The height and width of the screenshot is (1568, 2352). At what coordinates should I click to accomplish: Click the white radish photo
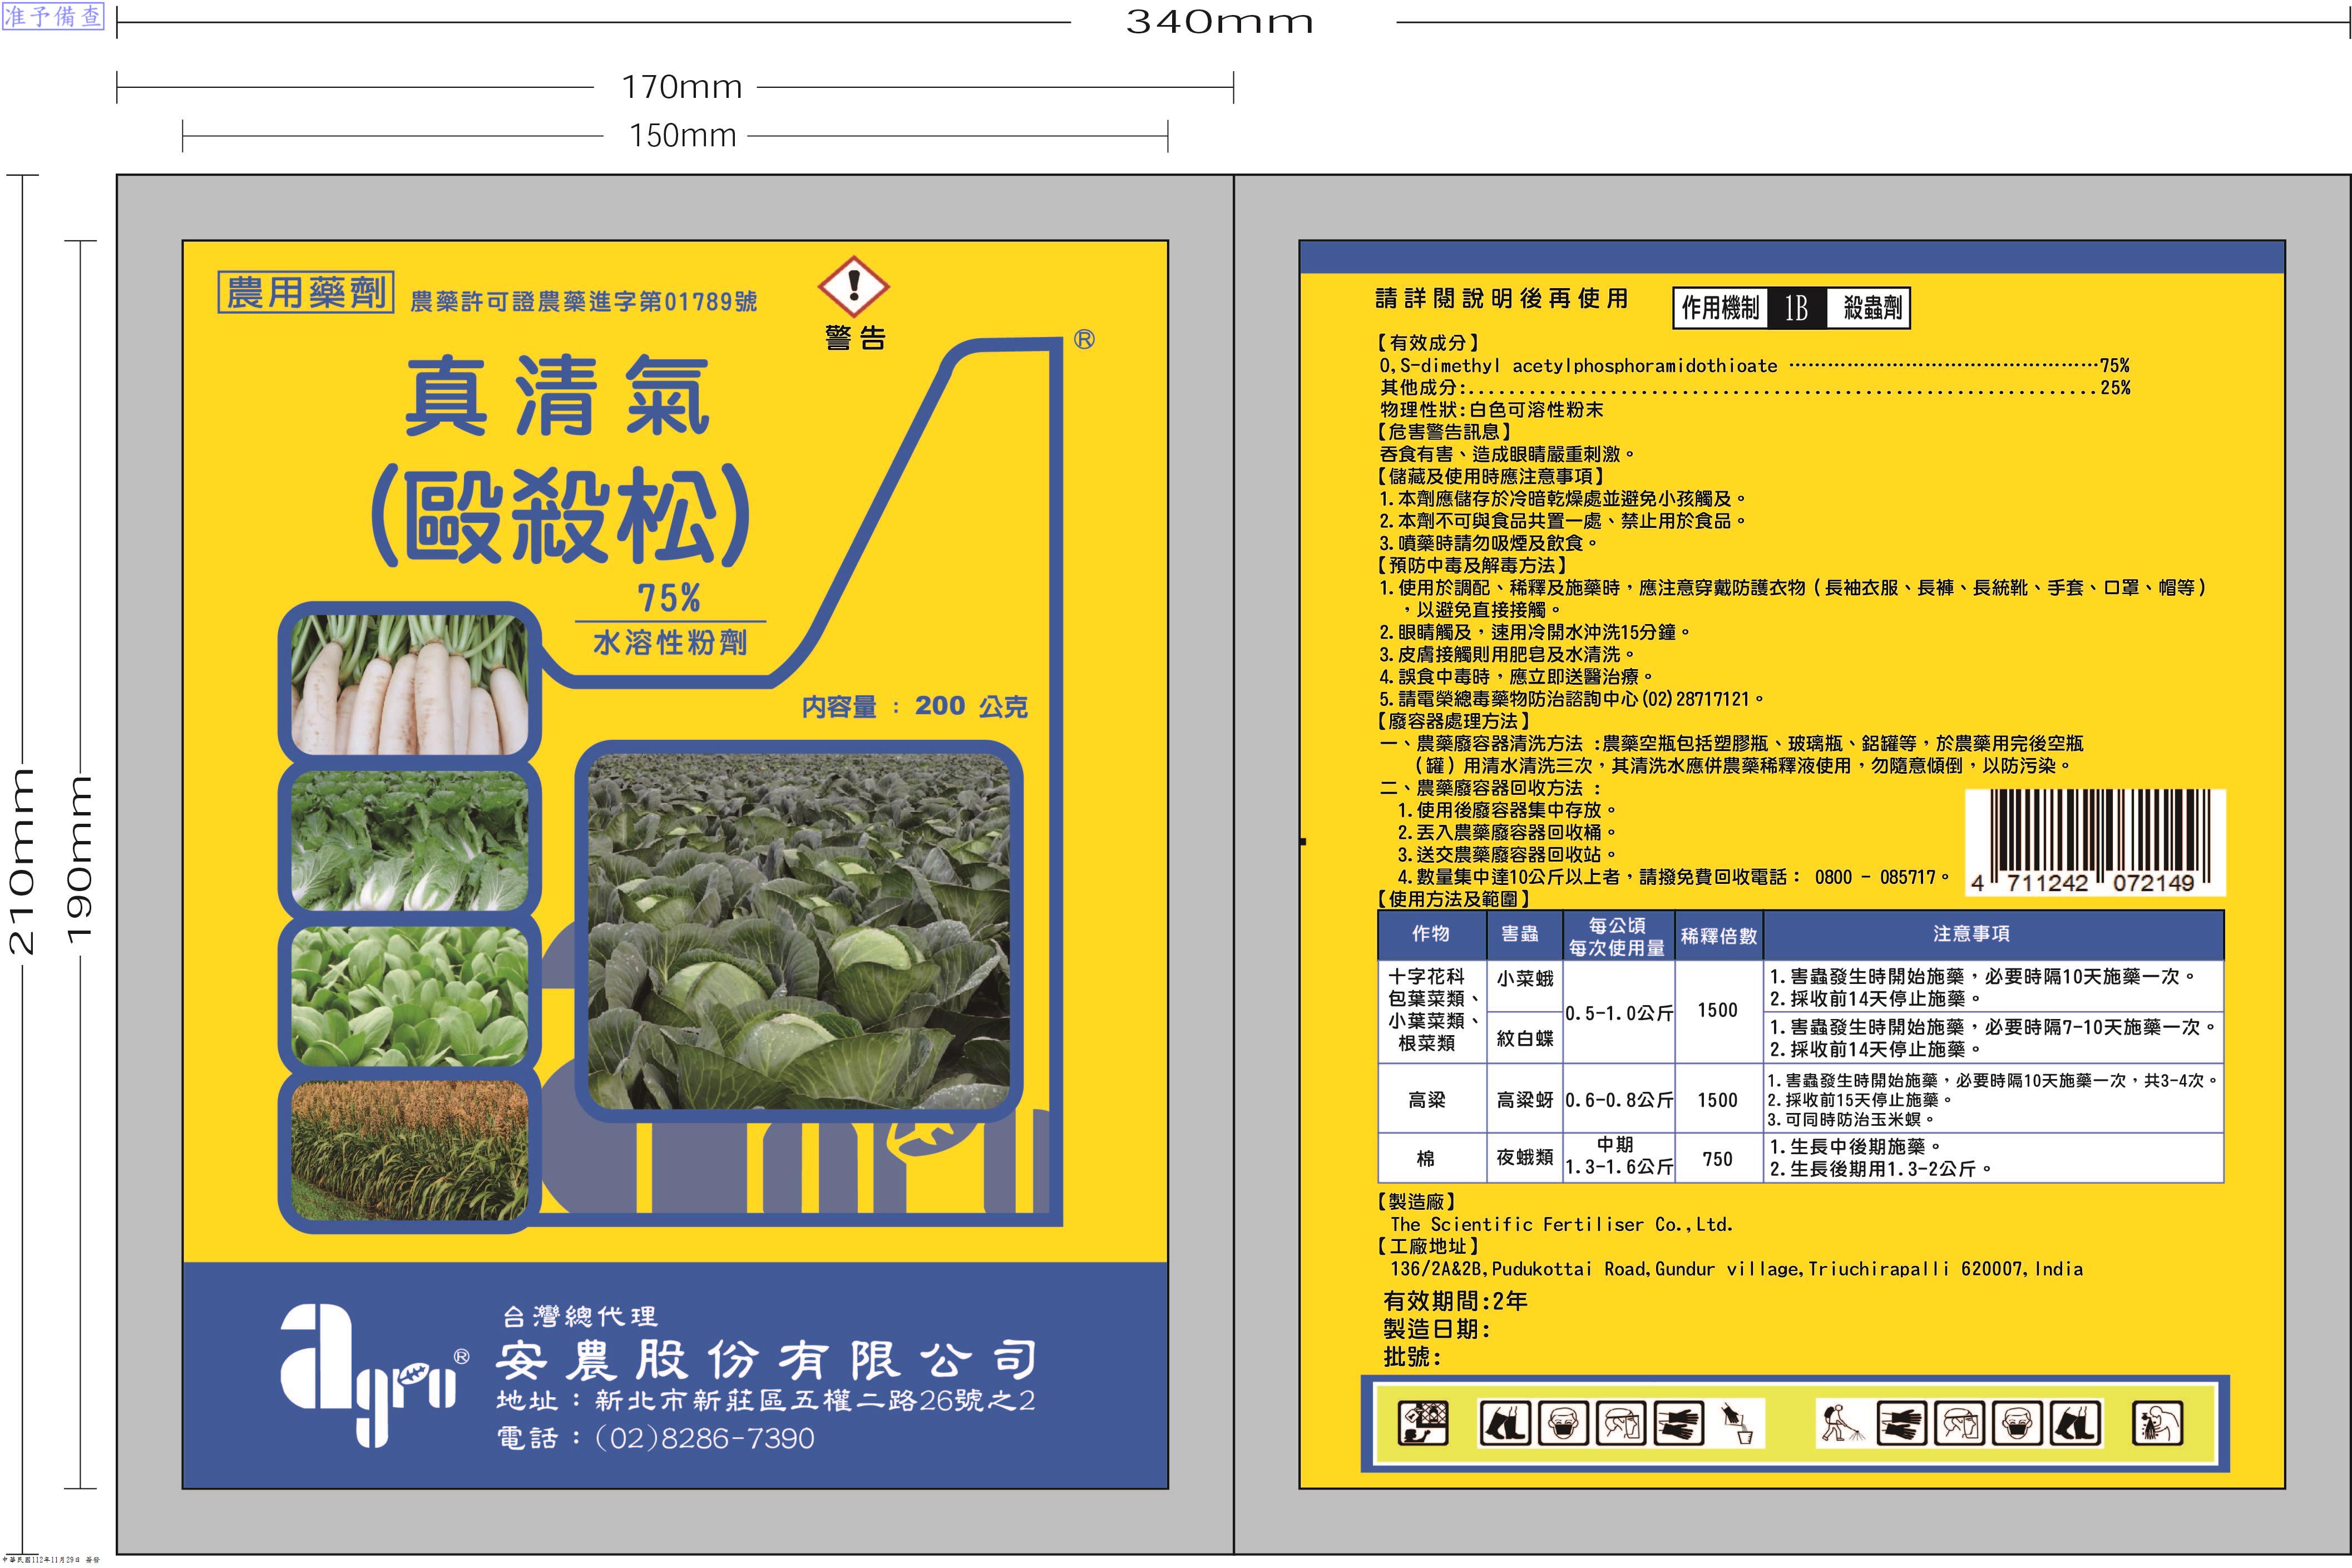pos(409,685)
